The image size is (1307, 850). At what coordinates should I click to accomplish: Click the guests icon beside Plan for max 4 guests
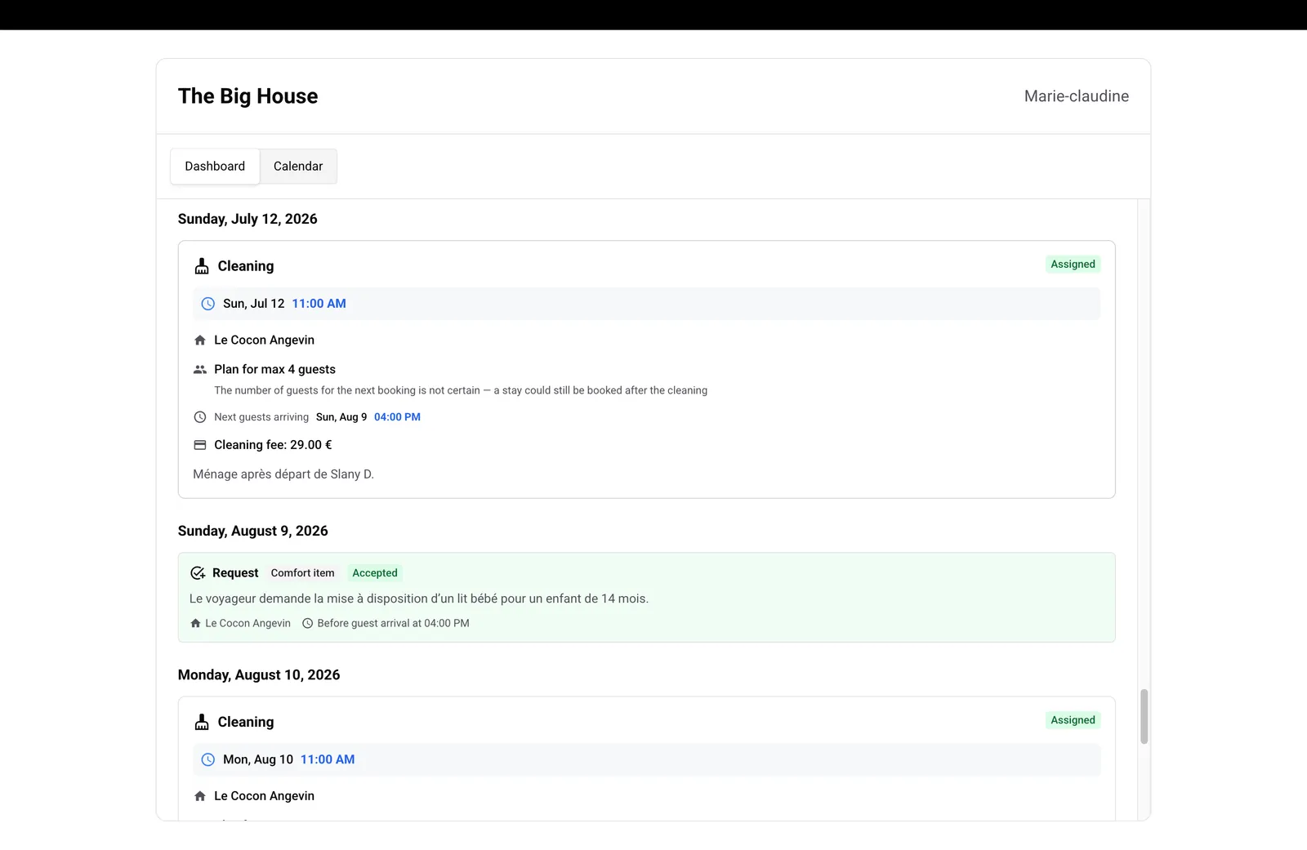click(x=200, y=369)
